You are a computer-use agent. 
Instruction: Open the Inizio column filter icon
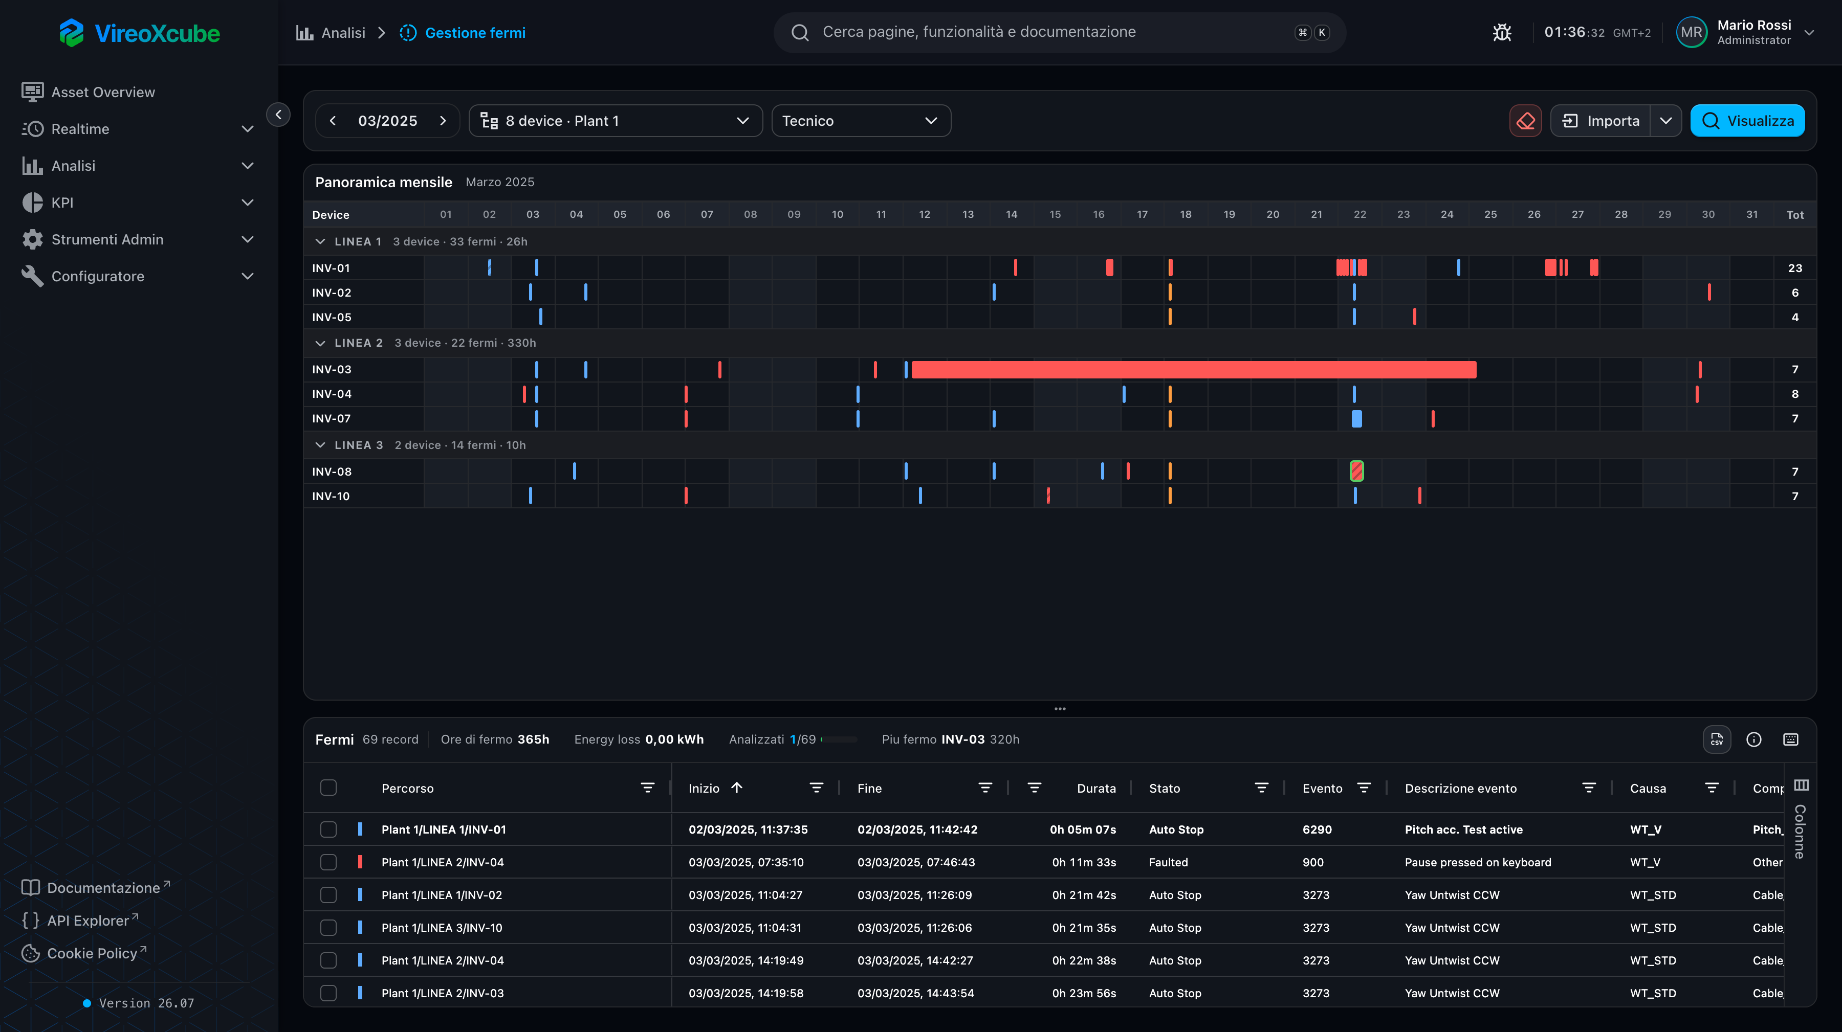816,788
